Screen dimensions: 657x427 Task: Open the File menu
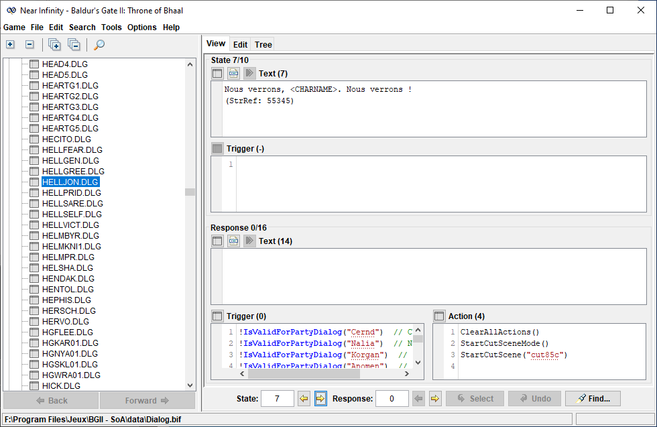coord(37,27)
